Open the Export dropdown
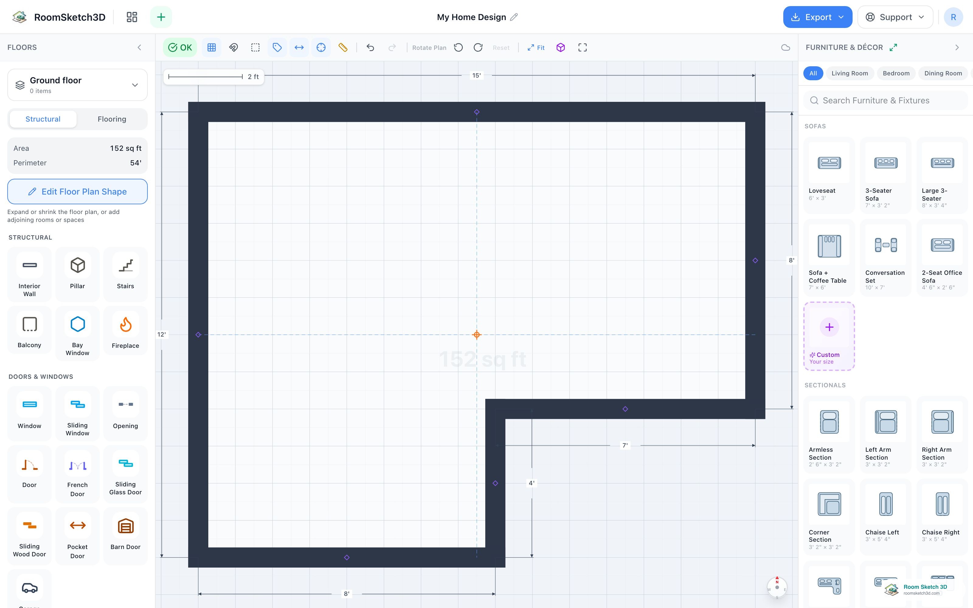 pyautogui.click(x=817, y=17)
